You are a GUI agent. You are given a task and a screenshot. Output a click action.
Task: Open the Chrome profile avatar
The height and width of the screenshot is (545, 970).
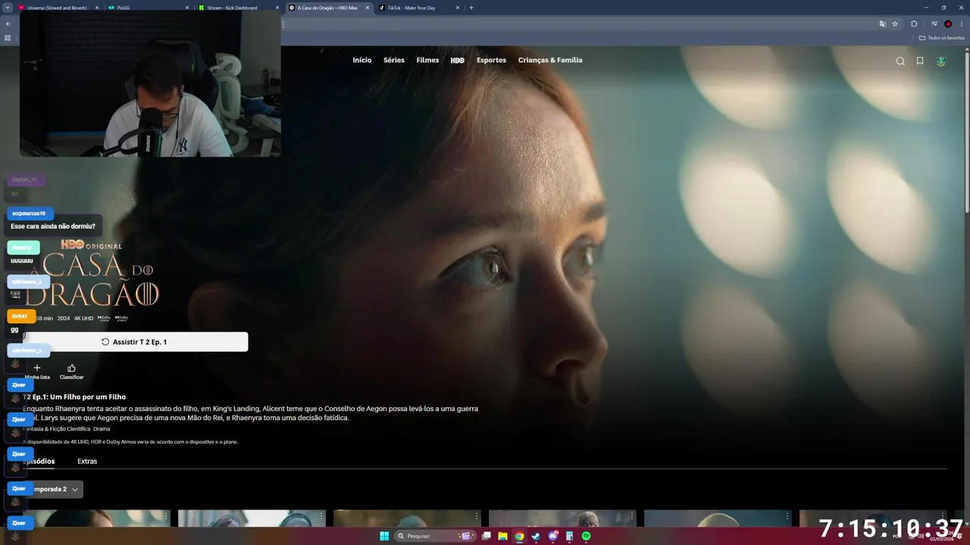point(948,24)
